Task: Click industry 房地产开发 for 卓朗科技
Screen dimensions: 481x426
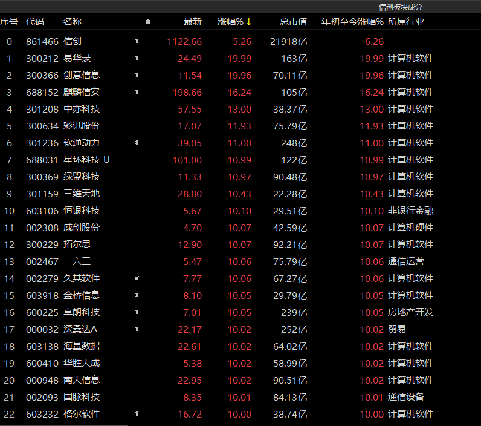Action: click(x=410, y=312)
